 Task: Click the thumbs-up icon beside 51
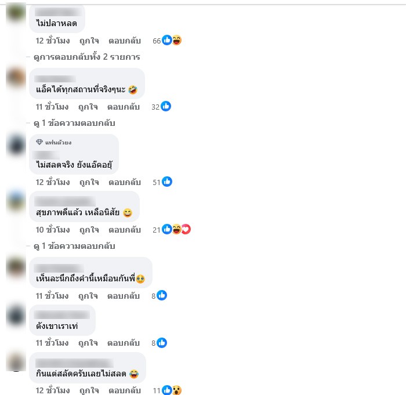pyautogui.click(x=167, y=182)
